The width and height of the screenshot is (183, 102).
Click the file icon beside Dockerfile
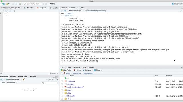65,96
